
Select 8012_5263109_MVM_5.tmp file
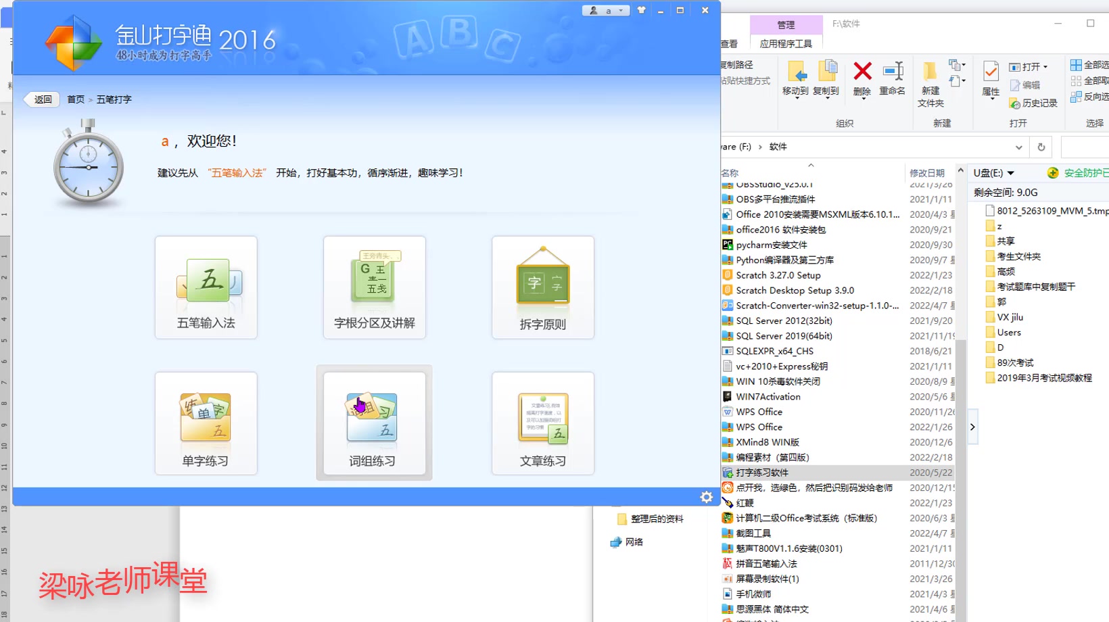click(x=1047, y=211)
